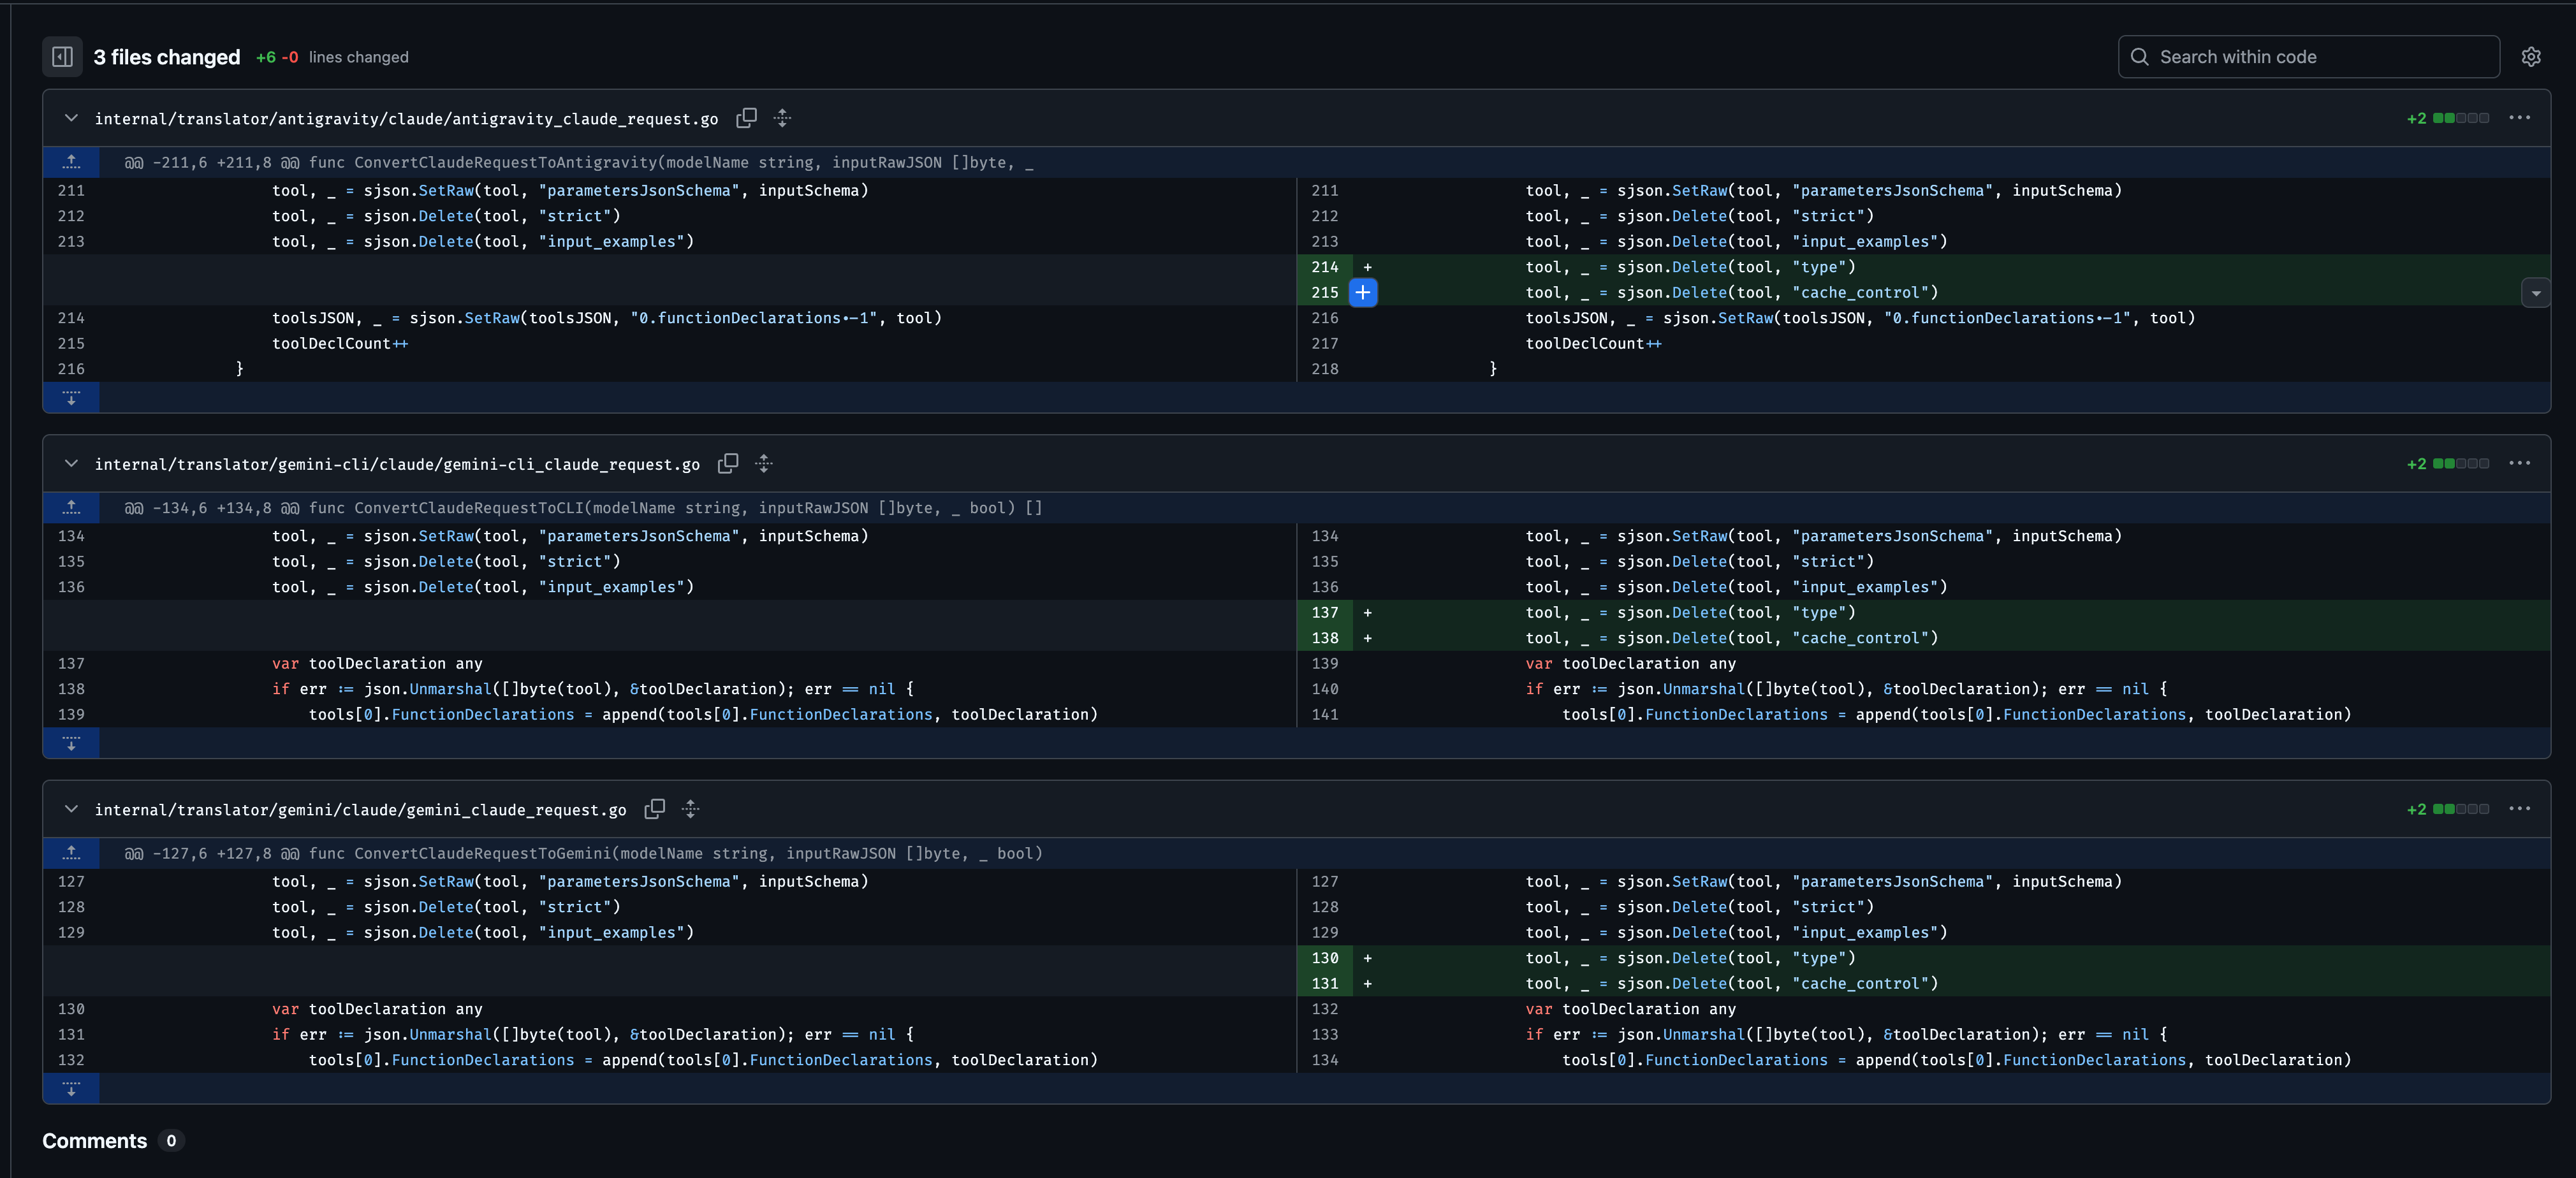Open dropdown arrow beside line 215
Screen dimensions: 2576x1178
tap(2535, 293)
